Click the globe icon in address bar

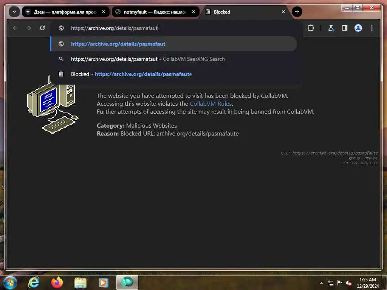61,28
